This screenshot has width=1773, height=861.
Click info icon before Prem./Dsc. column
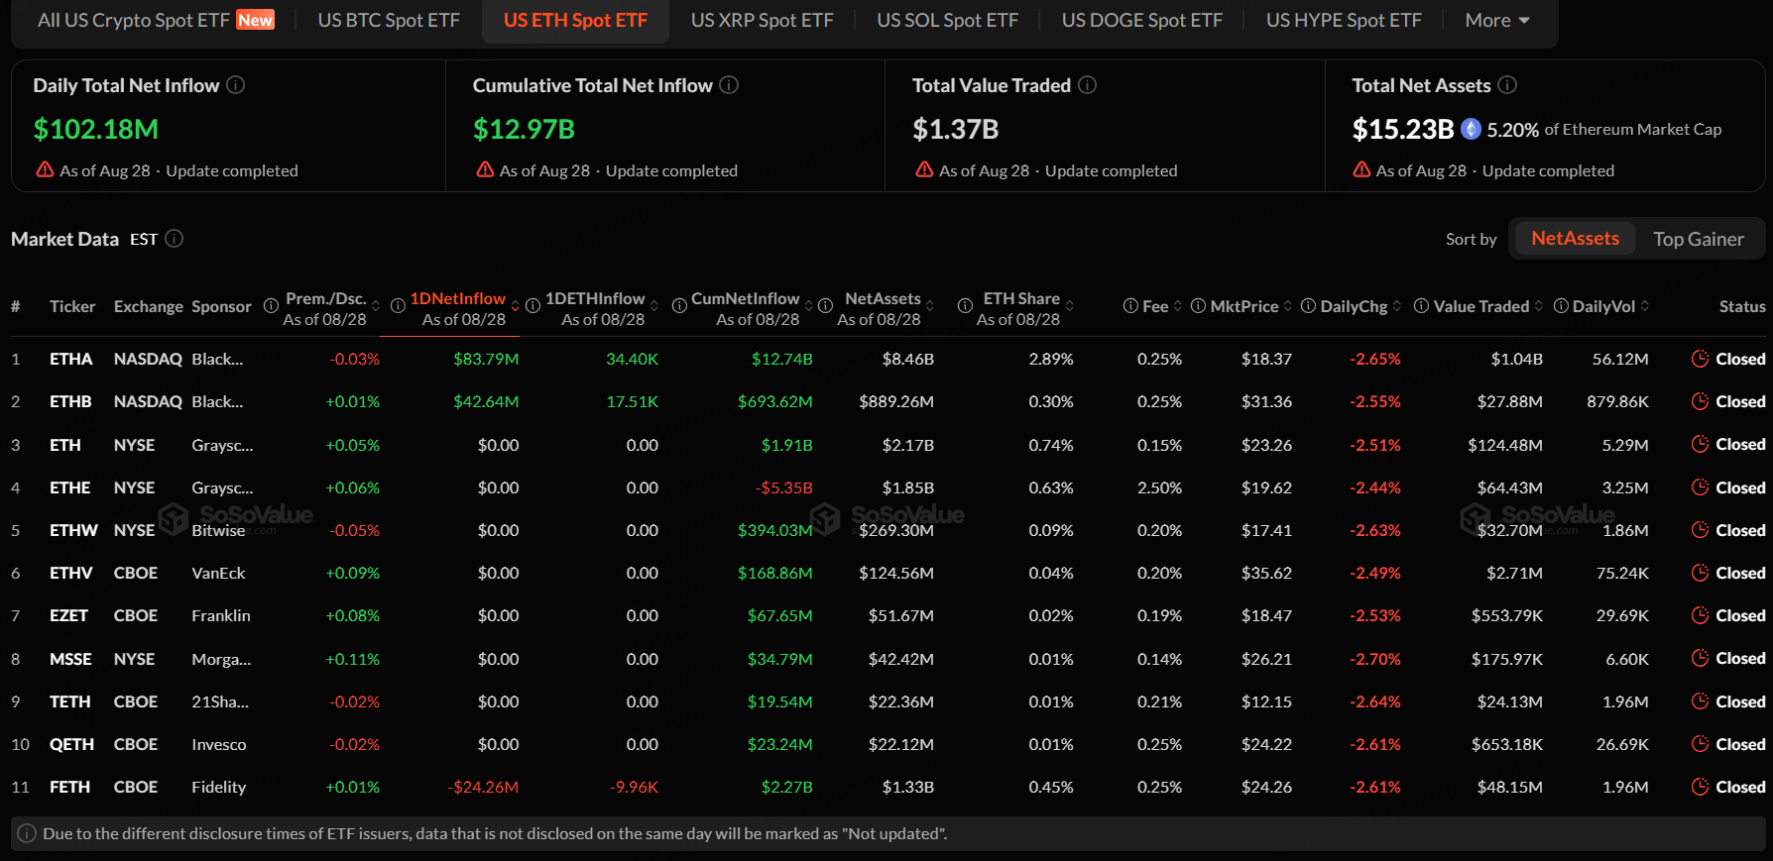click(x=271, y=306)
